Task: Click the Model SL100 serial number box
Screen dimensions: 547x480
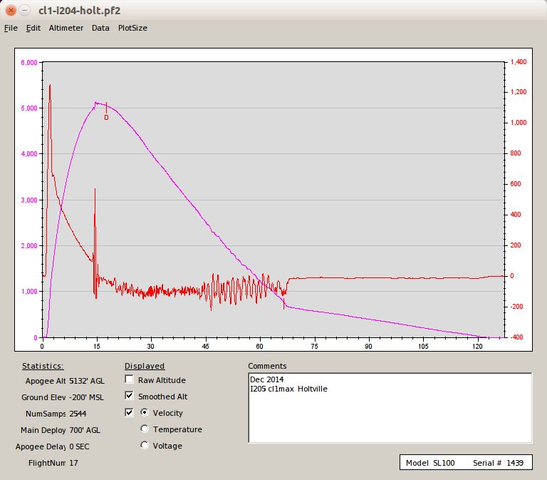Action: (464, 463)
